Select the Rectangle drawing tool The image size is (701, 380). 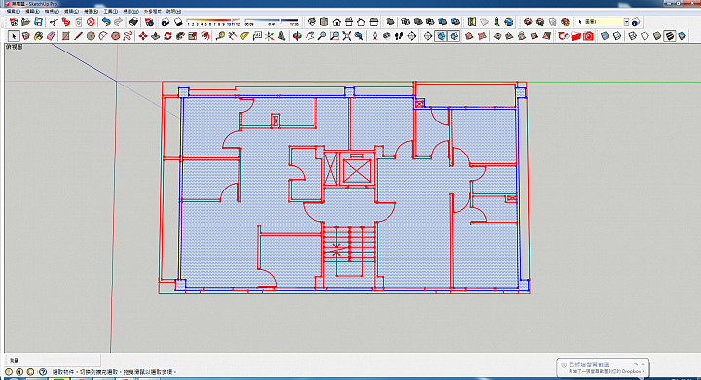(x=66, y=36)
